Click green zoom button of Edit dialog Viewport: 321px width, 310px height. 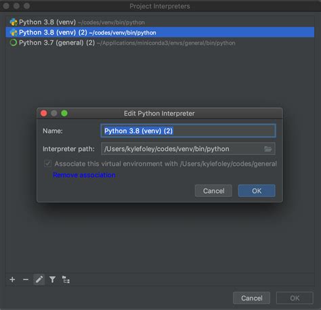64,113
